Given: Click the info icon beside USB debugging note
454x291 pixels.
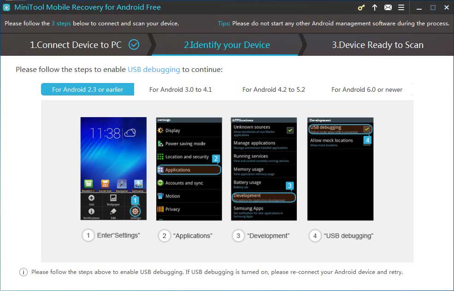Looking at the screenshot, I should coord(24,272).
